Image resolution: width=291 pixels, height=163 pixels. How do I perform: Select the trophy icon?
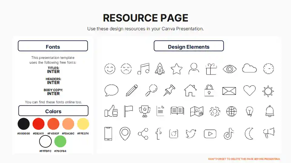click(x=145, y=111)
